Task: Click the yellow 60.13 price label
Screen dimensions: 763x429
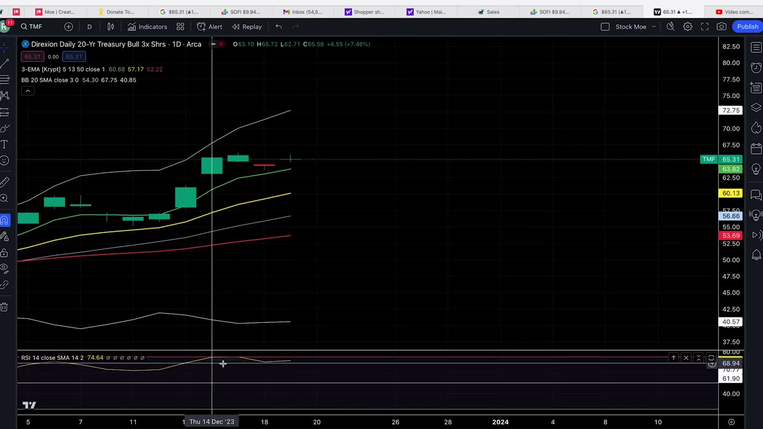Action: pyautogui.click(x=731, y=193)
